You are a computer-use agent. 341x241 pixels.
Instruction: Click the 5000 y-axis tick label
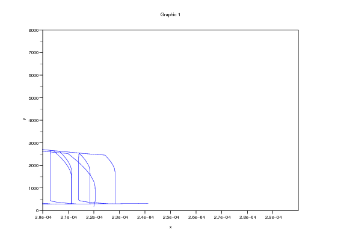(34, 98)
